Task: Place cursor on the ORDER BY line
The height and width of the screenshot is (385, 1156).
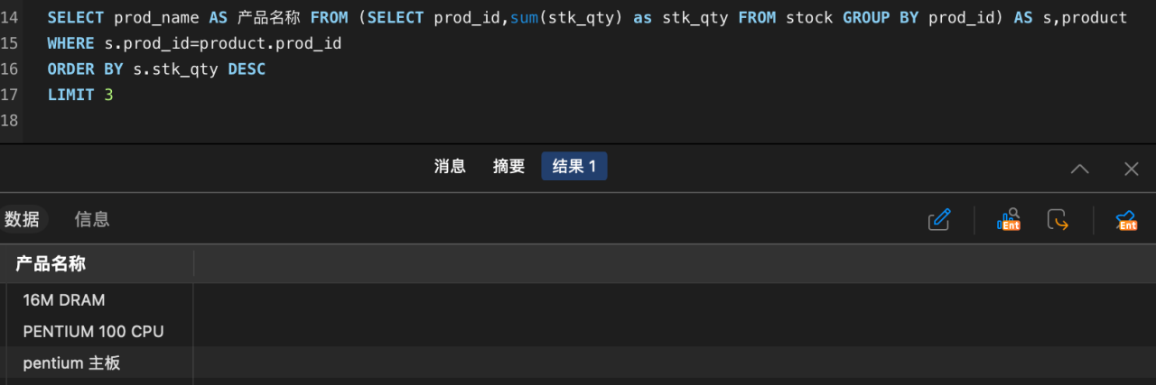Action: (x=156, y=69)
